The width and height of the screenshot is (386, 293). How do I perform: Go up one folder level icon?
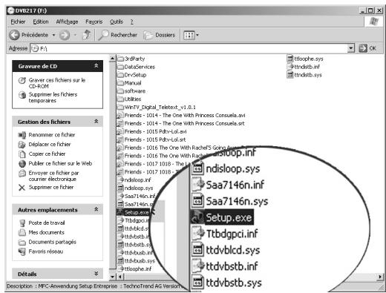click(87, 35)
